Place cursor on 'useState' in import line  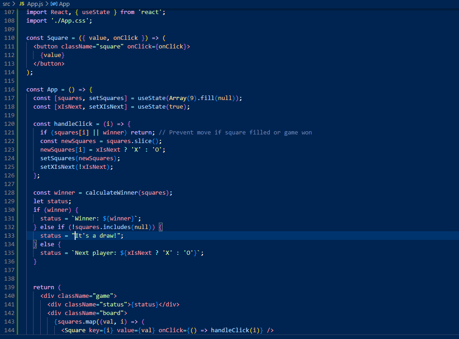[x=96, y=12]
